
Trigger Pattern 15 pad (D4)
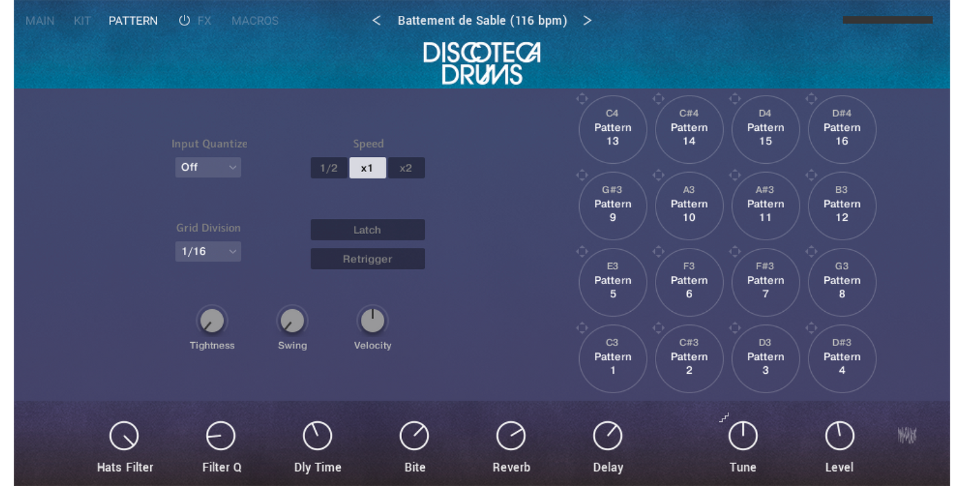766,129
